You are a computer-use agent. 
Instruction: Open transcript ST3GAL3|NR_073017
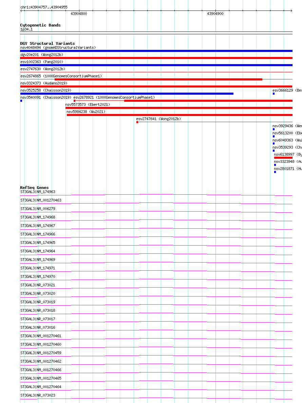coord(38,319)
